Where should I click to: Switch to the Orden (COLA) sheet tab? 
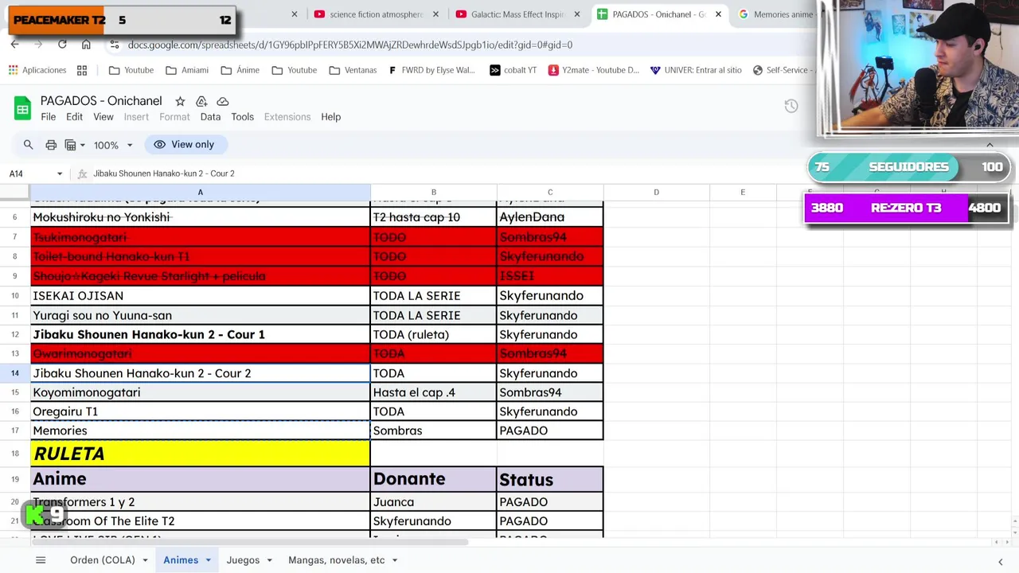[102, 560]
